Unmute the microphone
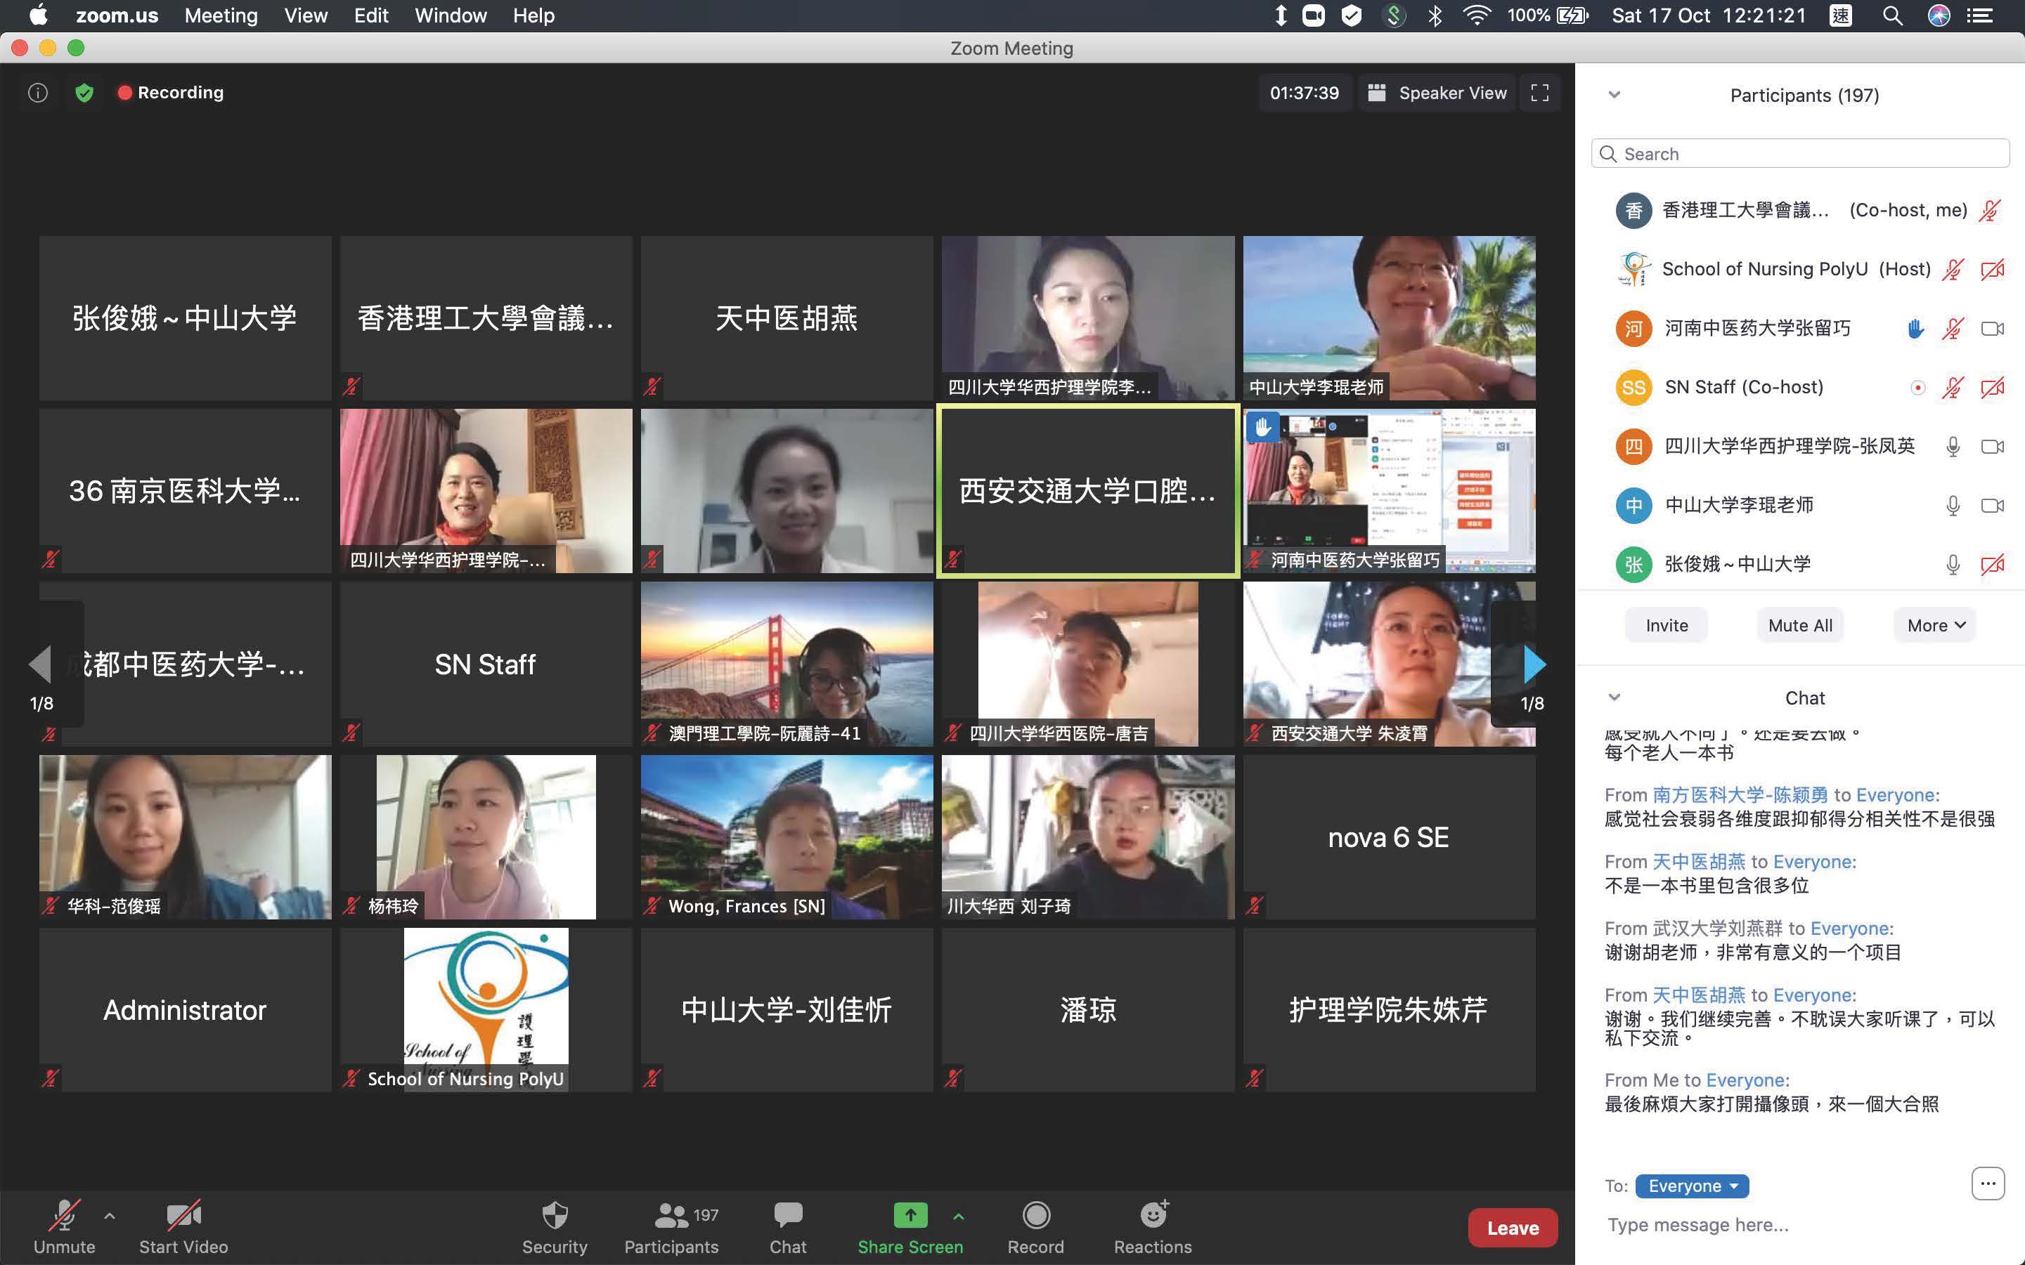 pyautogui.click(x=64, y=1216)
